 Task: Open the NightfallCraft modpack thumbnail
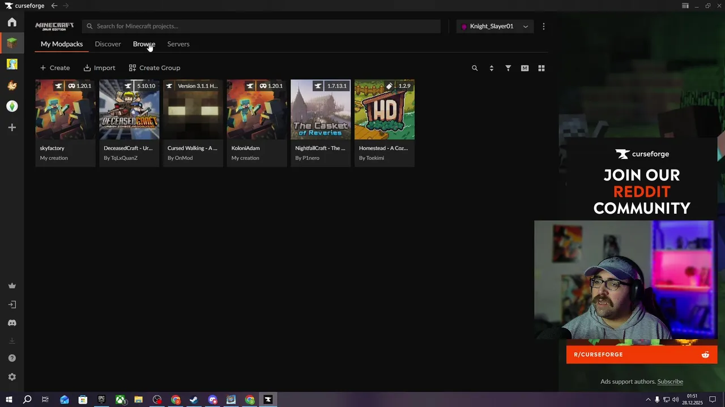[x=321, y=110]
